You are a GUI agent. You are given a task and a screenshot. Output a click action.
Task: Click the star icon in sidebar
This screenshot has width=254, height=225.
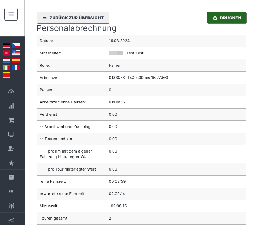[x=11, y=163]
